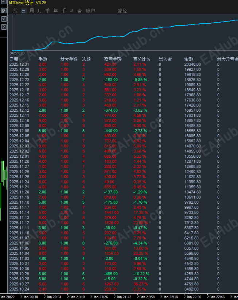This screenshot has width=238, height=300.
Task: Select the 2025.11.06 date cell
Action: click(x=19, y=243)
